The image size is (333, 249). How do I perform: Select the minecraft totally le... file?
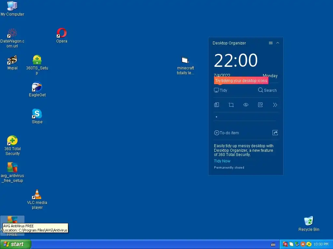coord(185,65)
